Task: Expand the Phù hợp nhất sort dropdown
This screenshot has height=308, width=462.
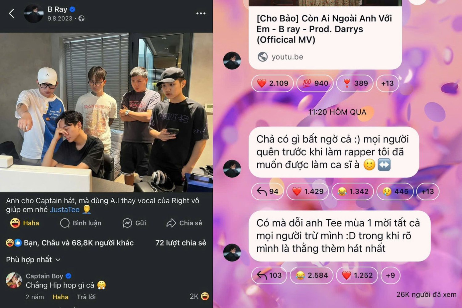Action: 33,259
